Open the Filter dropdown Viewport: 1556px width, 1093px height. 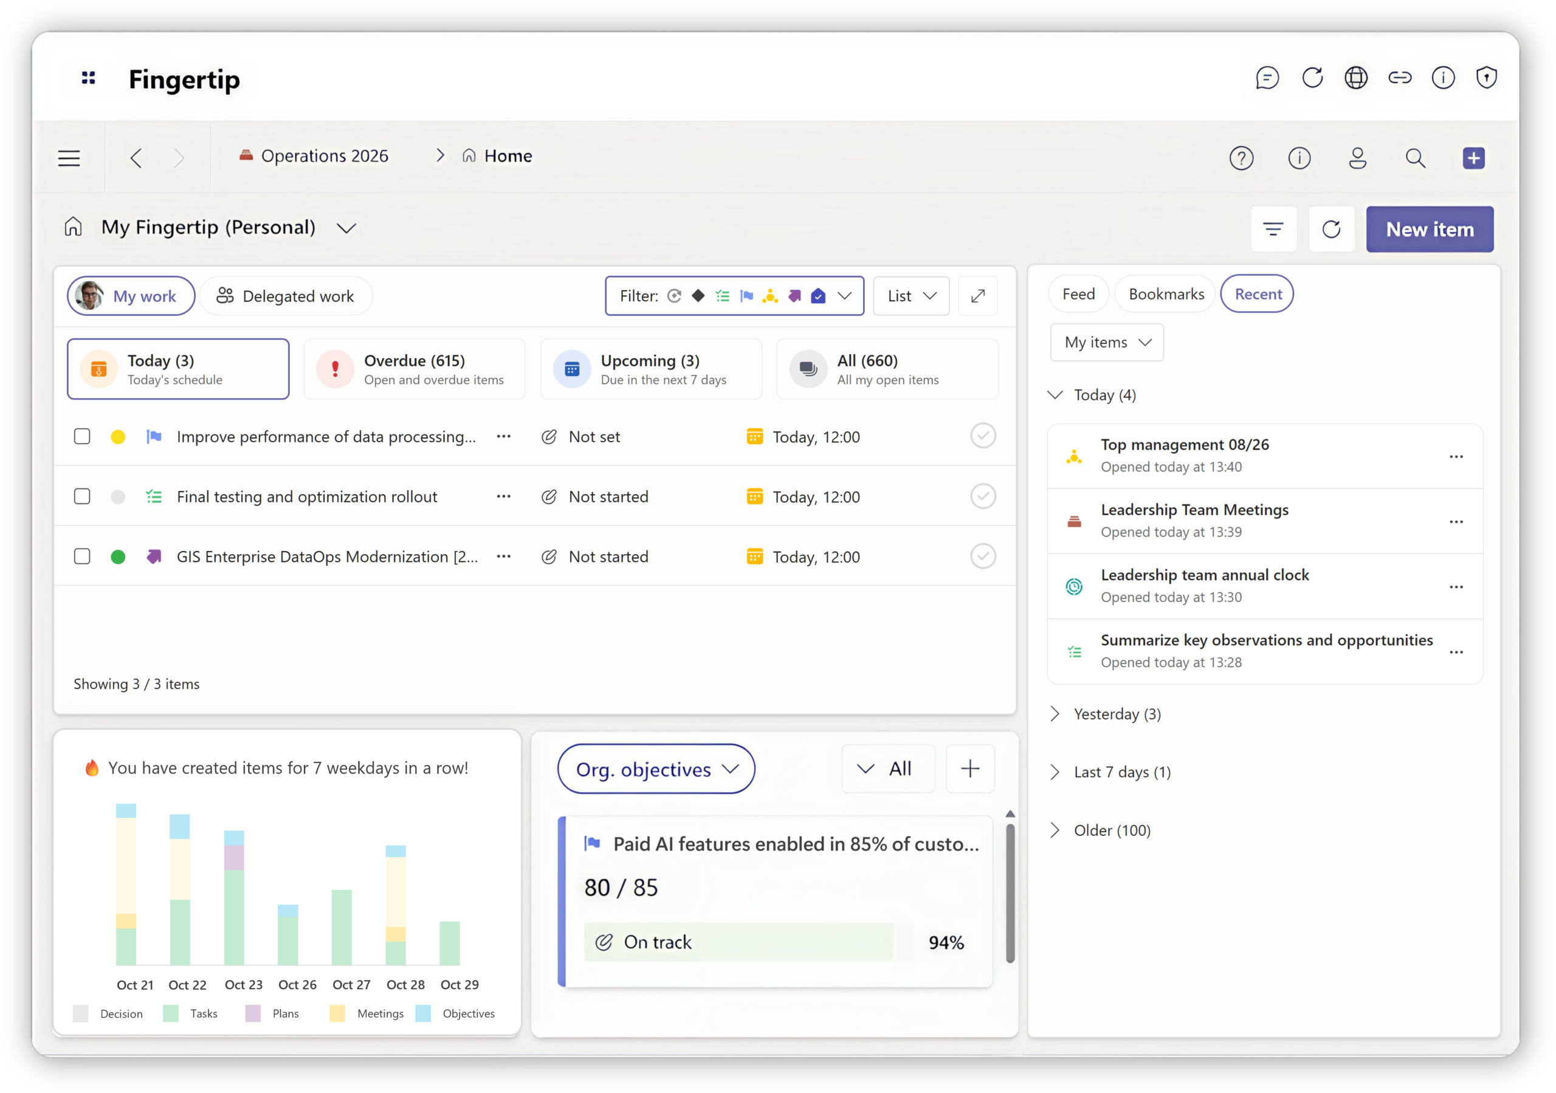tap(735, 296)
